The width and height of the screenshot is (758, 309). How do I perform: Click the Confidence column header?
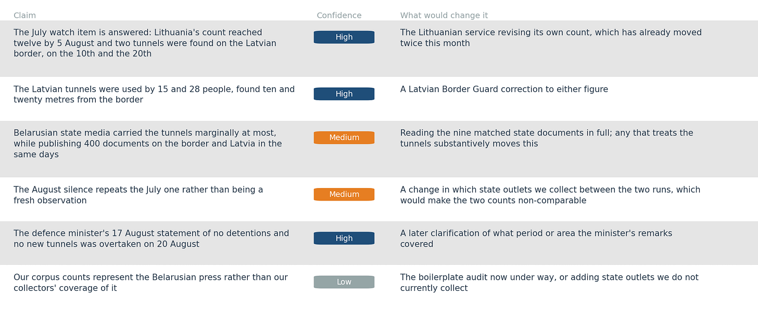[x=339, y=16]
